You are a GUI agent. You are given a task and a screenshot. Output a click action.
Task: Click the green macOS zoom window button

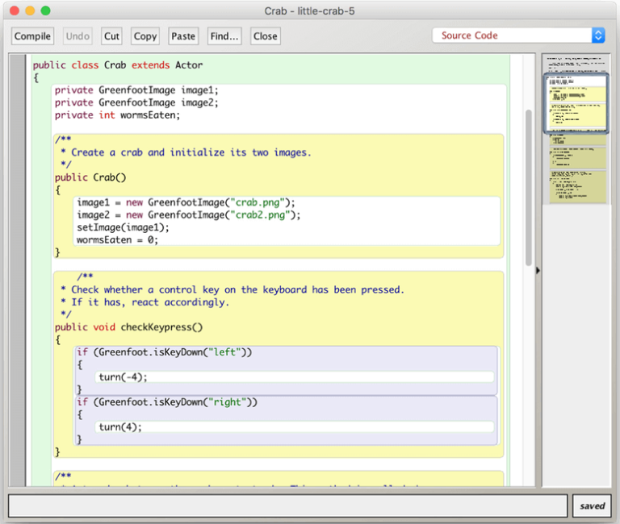coord(45,11)
